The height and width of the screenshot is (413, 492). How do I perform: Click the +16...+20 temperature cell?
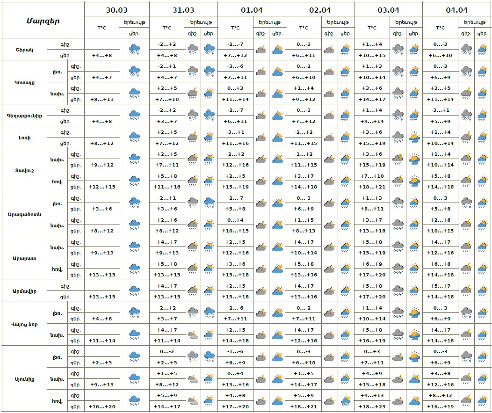[102, 407]
